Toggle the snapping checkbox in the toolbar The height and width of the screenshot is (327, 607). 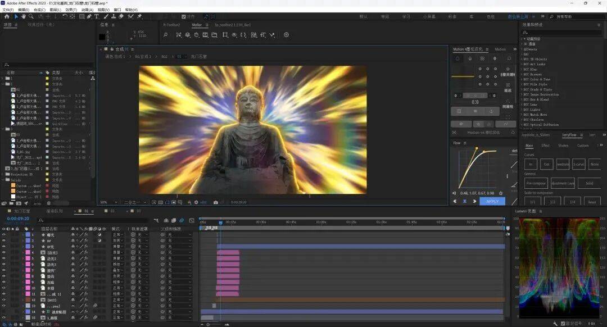[x=183, y=16]
